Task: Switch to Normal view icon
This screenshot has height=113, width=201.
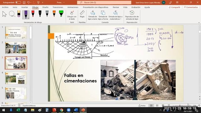Action: (x=151, y=105)
